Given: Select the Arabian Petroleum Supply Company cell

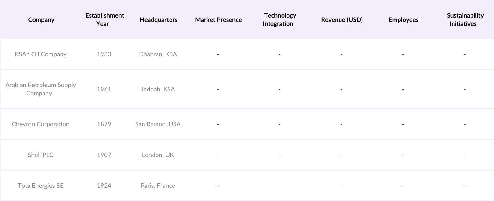Looking at the screenshot, I should tap(40, 89).
